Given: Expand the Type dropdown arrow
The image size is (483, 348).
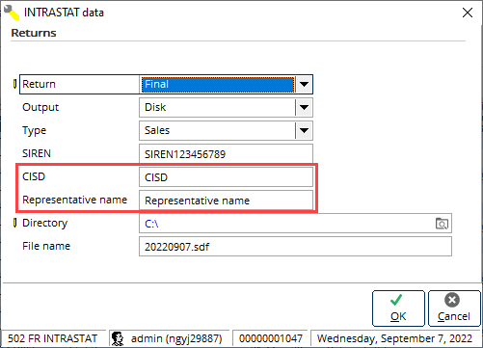Looking at the screenshot, I should 304,130.
